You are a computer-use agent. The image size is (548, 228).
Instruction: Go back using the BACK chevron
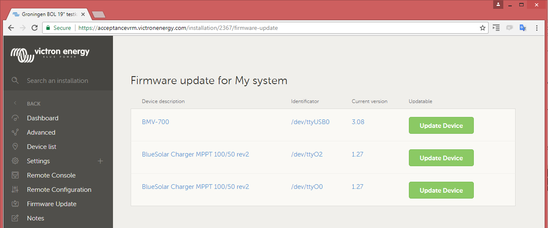coord(16,103)
